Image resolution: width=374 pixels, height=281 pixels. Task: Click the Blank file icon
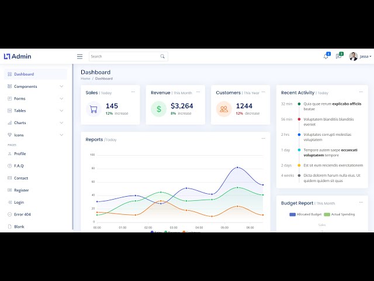click(9, 227)
